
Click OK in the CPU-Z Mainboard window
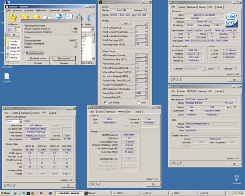coord(234,164)
